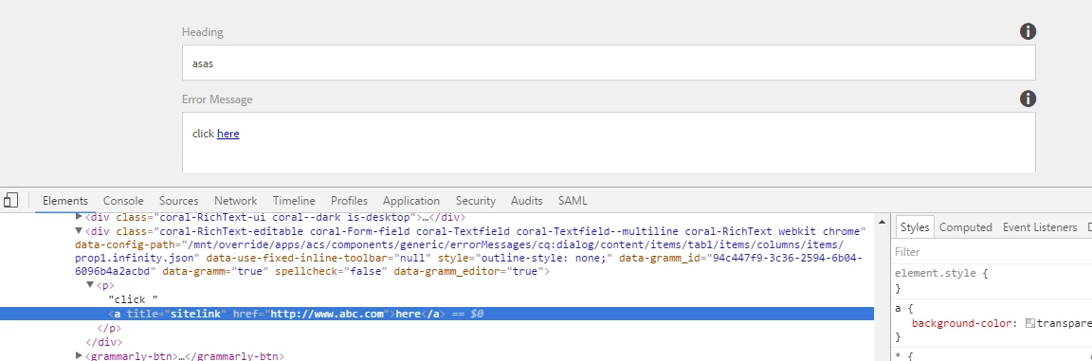Click the Error Message rich text area
The image size is (1092, 361).
(609, 142)
